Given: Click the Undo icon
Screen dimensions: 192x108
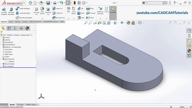Looking at the screenshot, I should (x=61, y=3).
